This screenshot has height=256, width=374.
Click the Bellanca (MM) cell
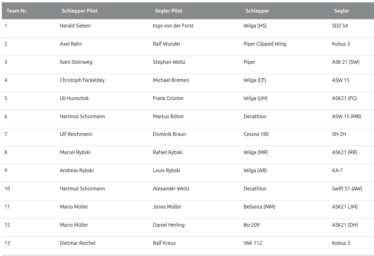(x=259, y=207)
